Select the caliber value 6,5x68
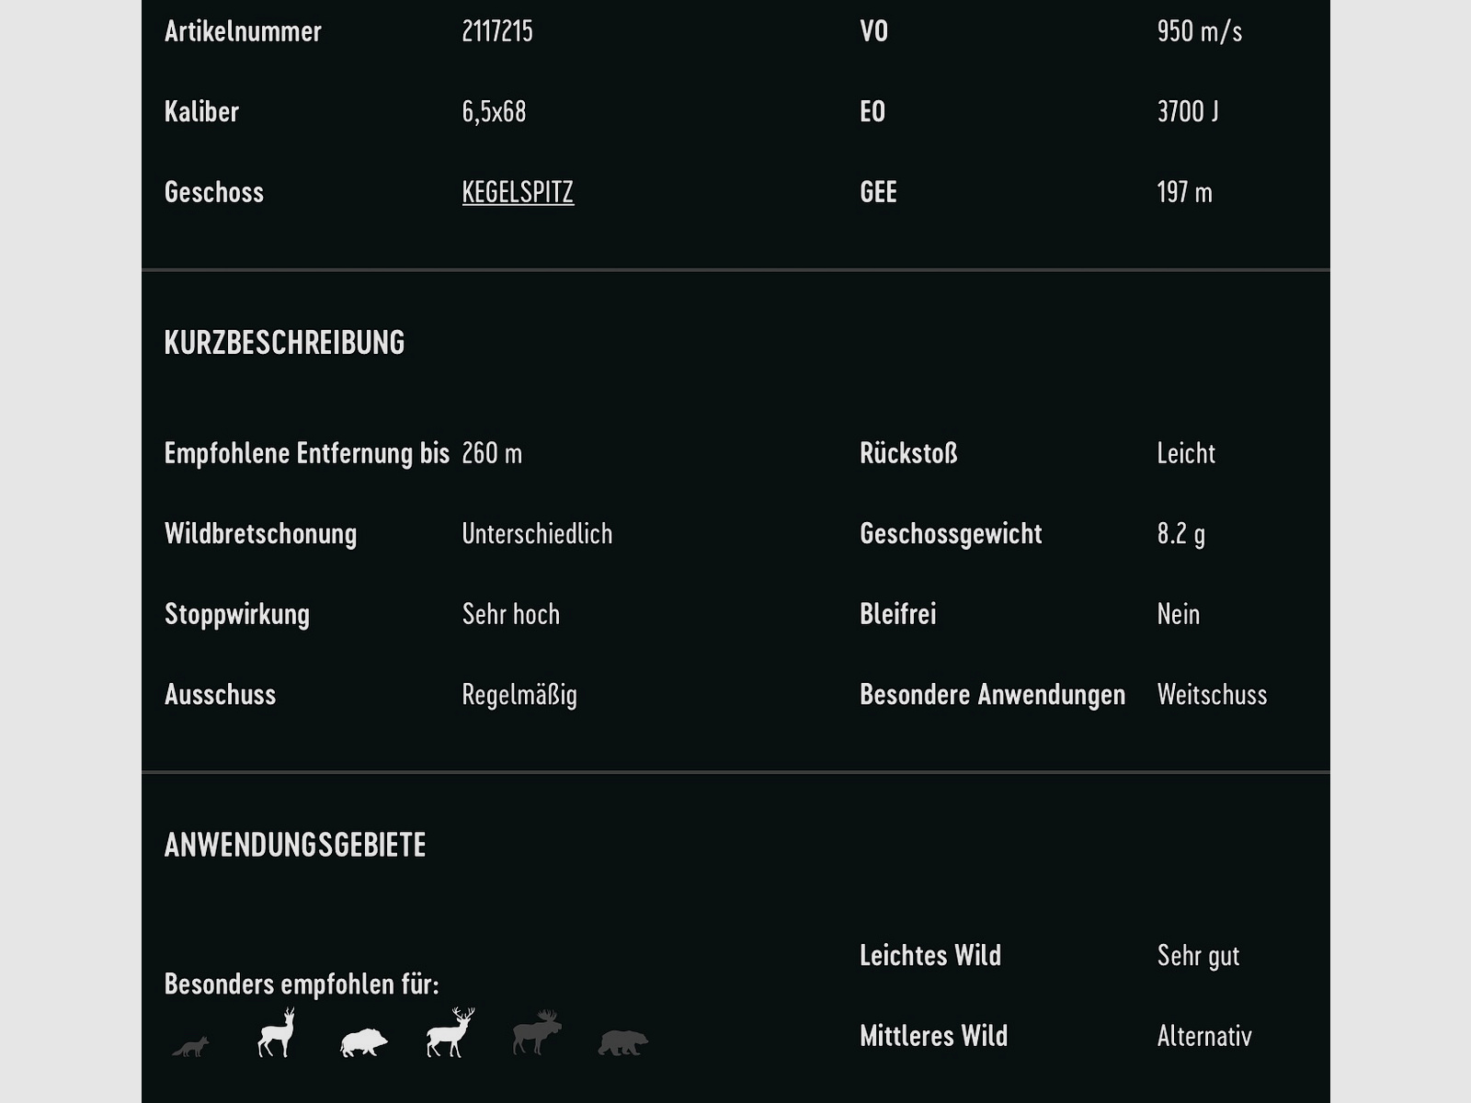Screen dimensions: 1471x1103 pos(494,112)
